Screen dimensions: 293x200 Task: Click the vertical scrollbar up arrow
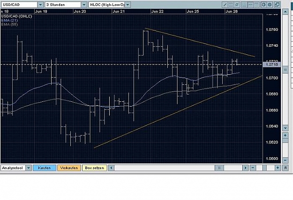pyautogui.click(x=285, y=12)
